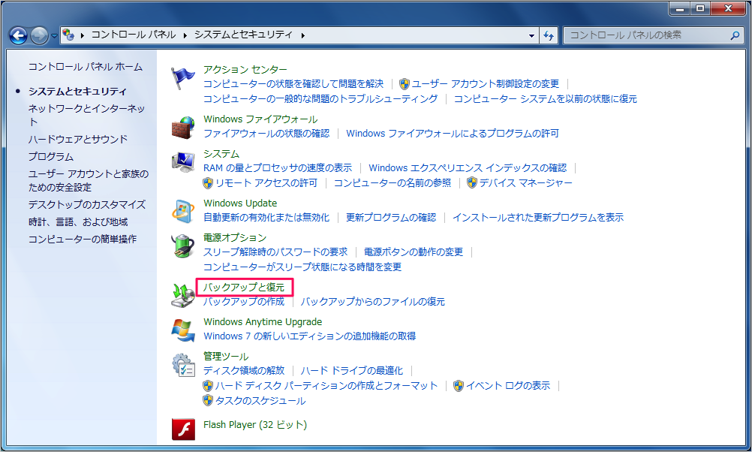Open the Windows Update heading link
The height and width of the screenshot is (452, 752).
click(x=240, y=203)
